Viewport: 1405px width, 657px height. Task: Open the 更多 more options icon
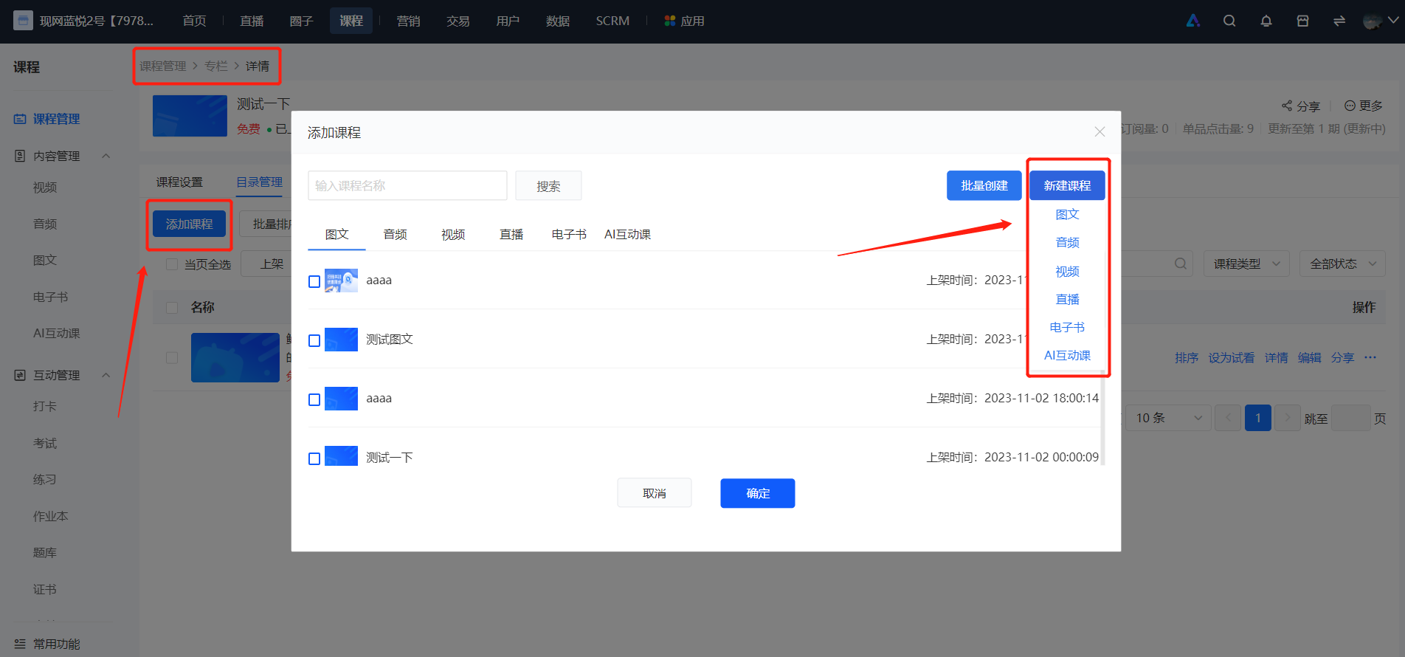(1350, 106)
